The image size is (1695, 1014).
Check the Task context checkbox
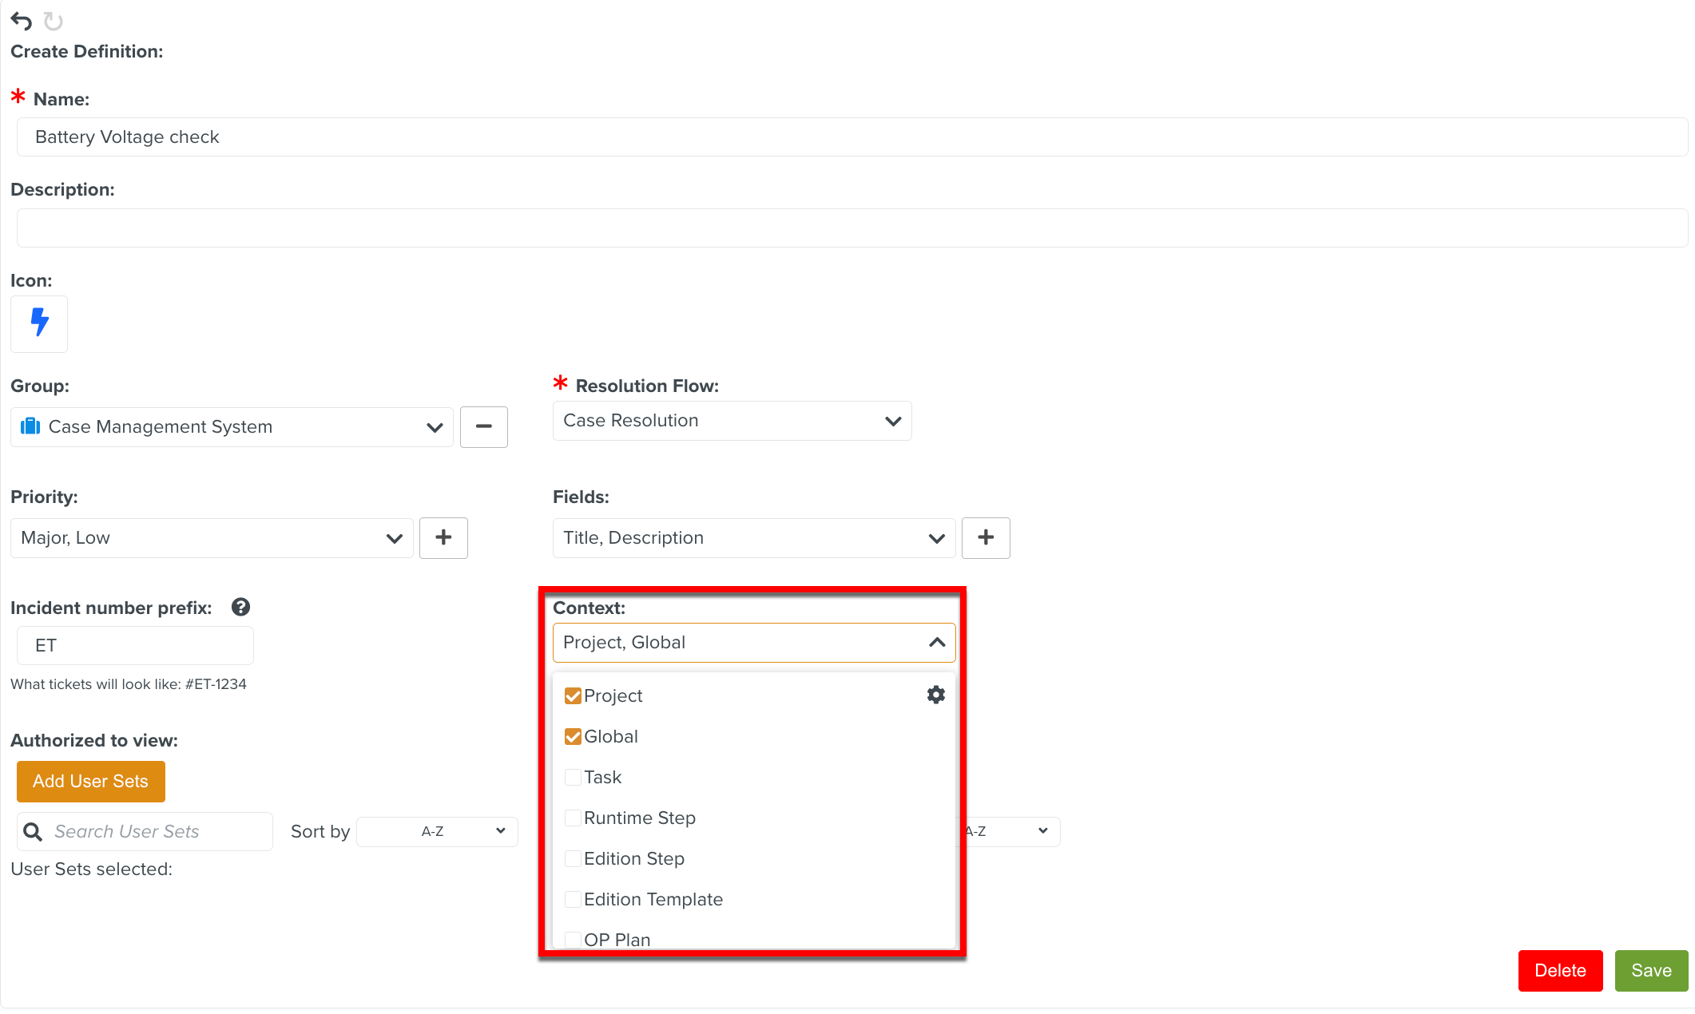573,777
